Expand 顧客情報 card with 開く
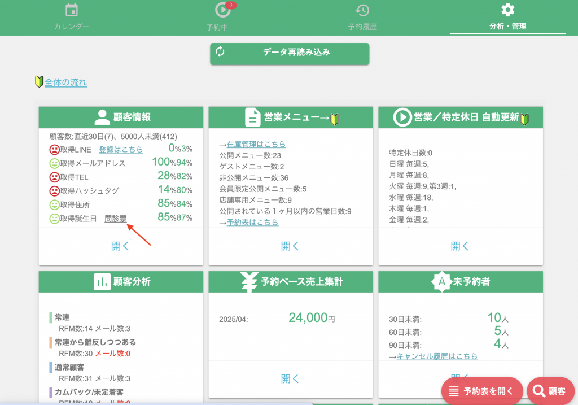The height and width of the screenshot is (405, 578). pyautogui.click(x=120, y=246)
